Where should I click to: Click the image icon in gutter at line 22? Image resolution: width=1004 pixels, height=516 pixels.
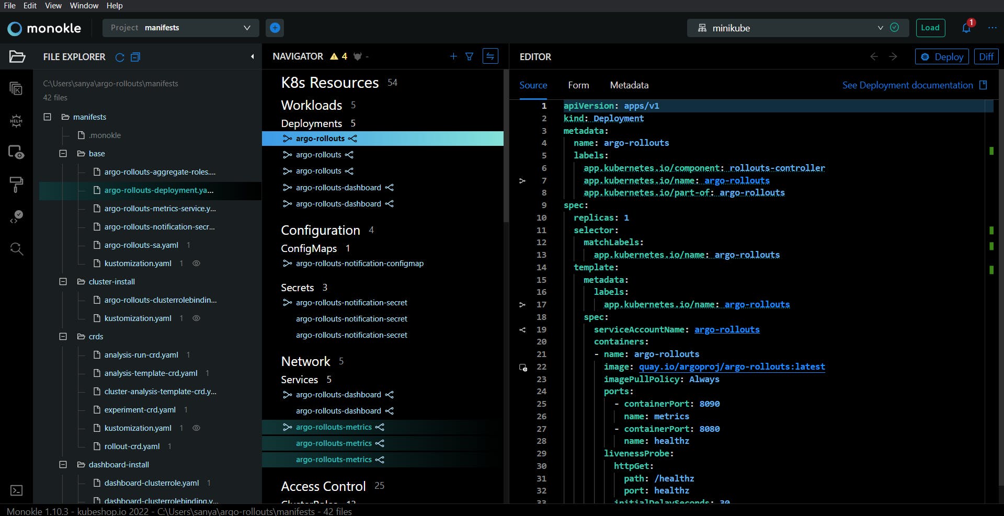click(x=523, y=368)
